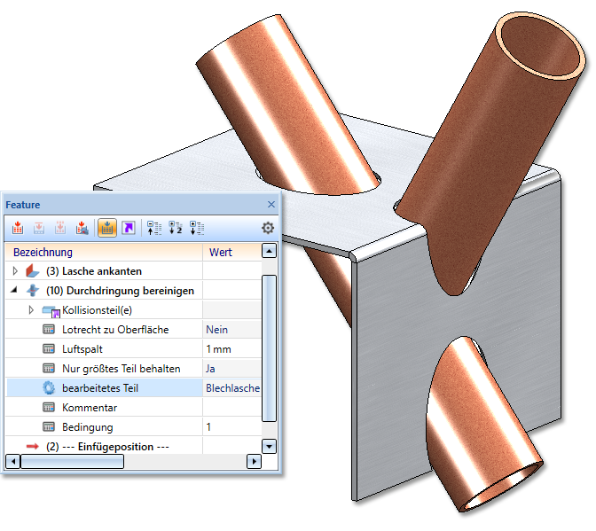Select the Kollisionsteil(e) entry
Screen dimensions: 596x531
(97, 310)
